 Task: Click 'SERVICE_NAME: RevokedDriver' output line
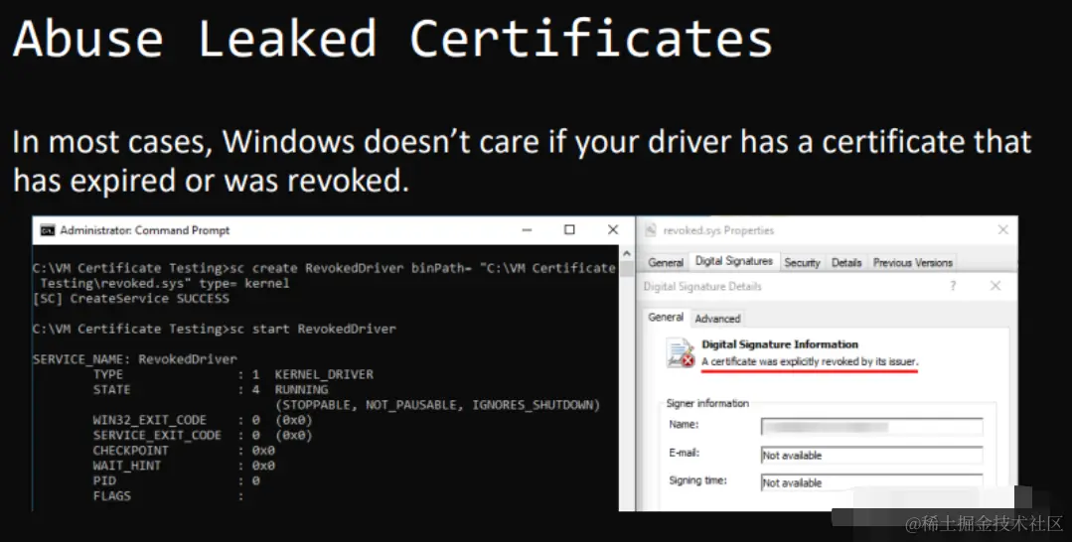tap(135, 358)
